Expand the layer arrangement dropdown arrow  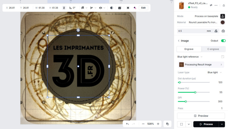tap(86, 8)
